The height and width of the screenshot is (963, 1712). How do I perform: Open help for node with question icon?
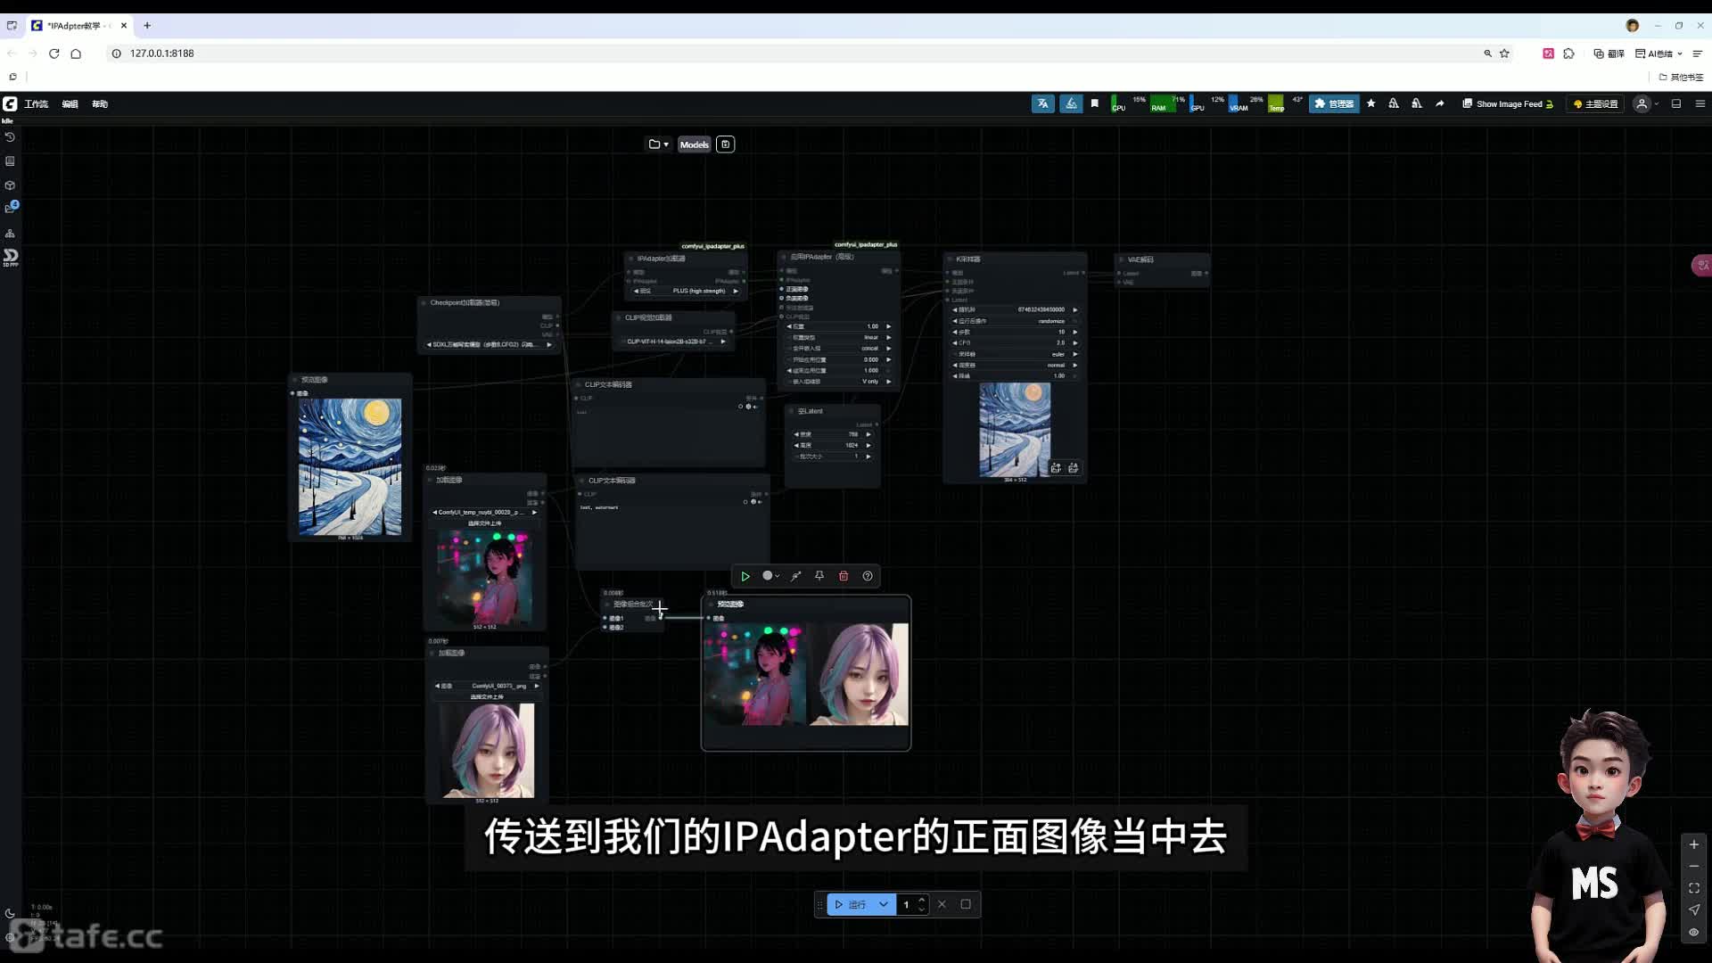(x=868, y=576)
